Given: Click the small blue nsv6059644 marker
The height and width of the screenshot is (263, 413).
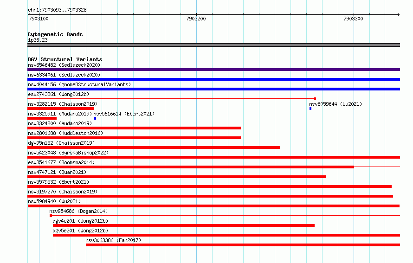Looking at the screenshot, I should point(310,109).
